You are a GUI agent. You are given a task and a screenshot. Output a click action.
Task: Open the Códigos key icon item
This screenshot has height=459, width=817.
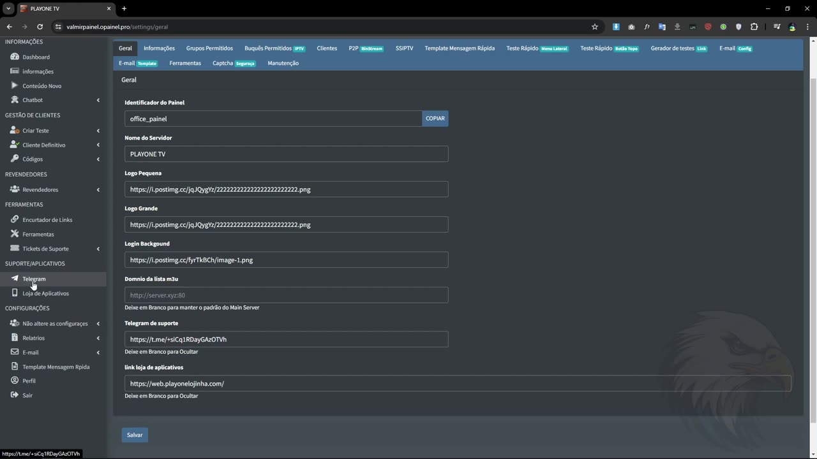(15, 159)
